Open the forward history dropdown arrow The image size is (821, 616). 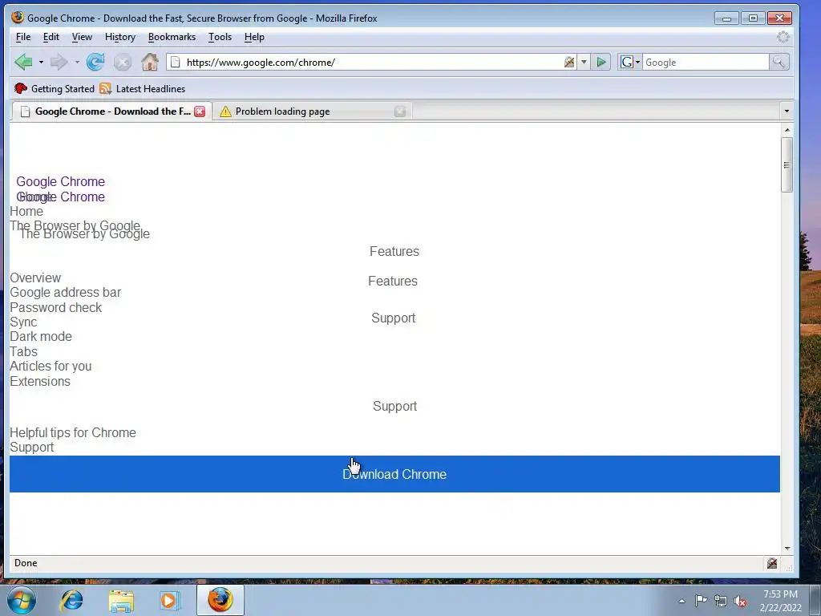pos(77,63)
